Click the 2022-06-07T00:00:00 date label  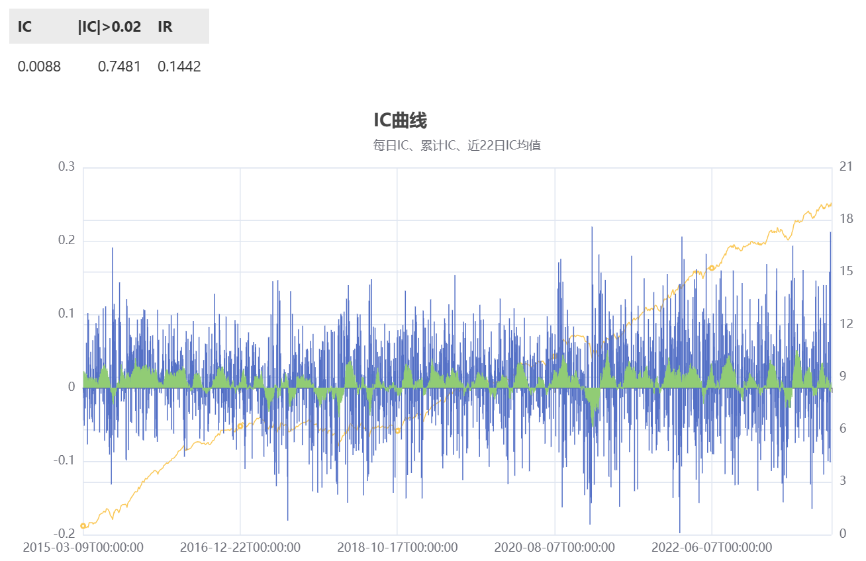click(712, 548)
